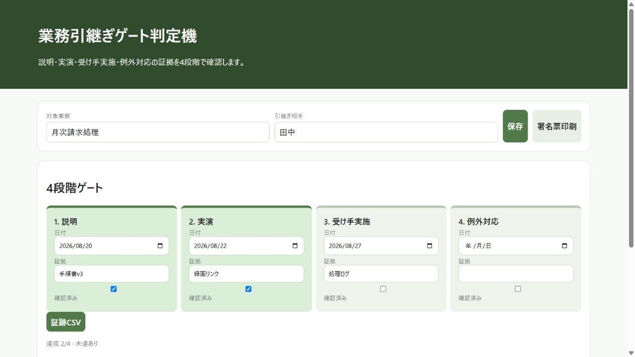Uncheck 確認済み checkbox in 2. 実演
635x357 pixels.
(248, 289)
